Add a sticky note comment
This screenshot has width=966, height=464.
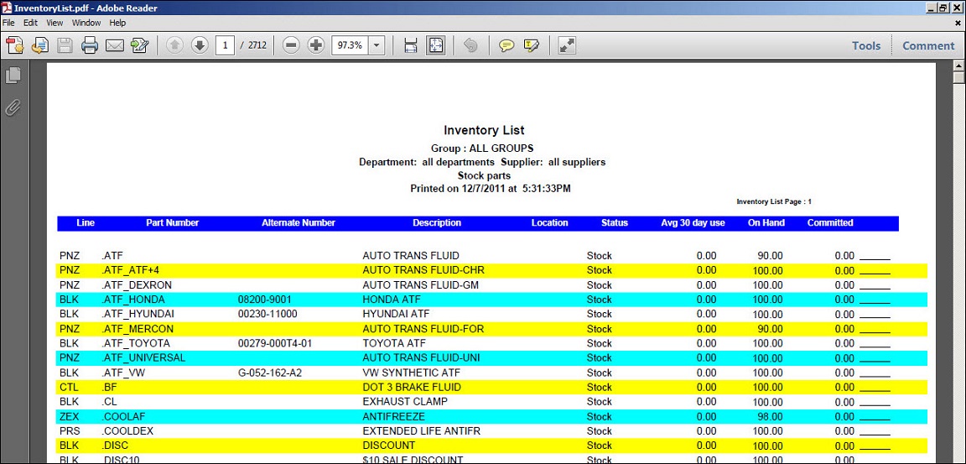click(506, 45)
